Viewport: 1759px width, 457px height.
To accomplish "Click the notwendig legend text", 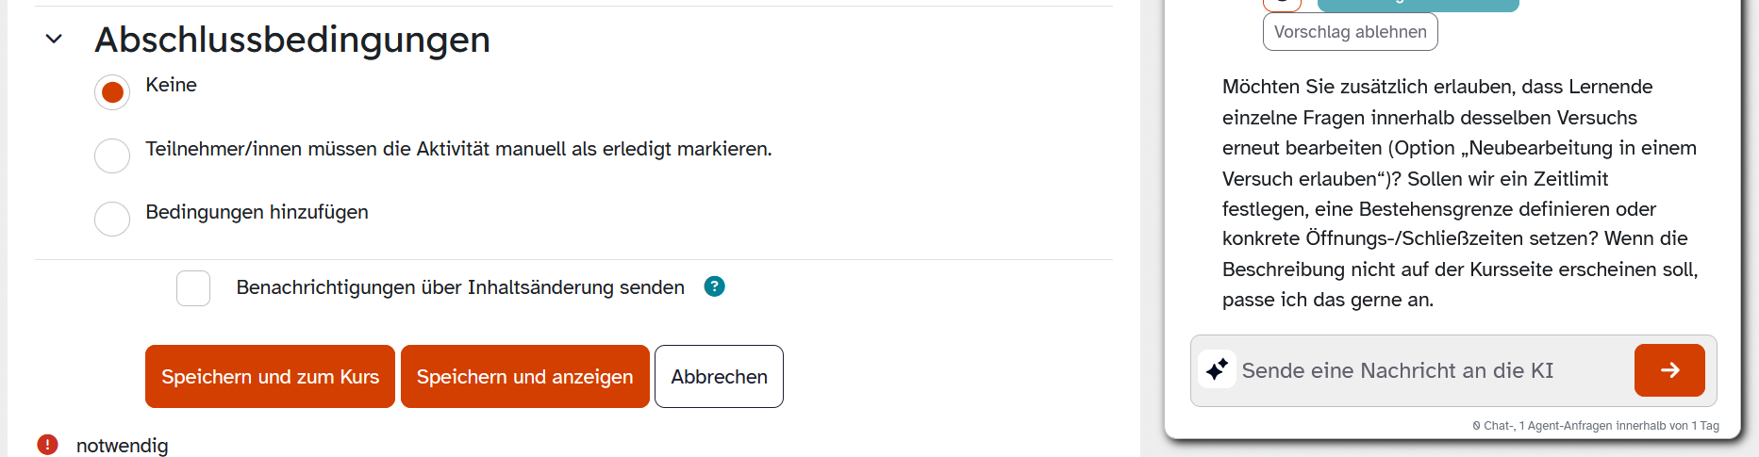I will pos(123,446).
